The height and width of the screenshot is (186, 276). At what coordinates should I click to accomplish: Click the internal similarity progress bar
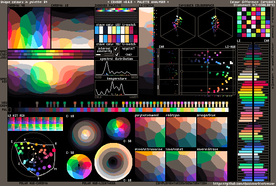(104, 55)
